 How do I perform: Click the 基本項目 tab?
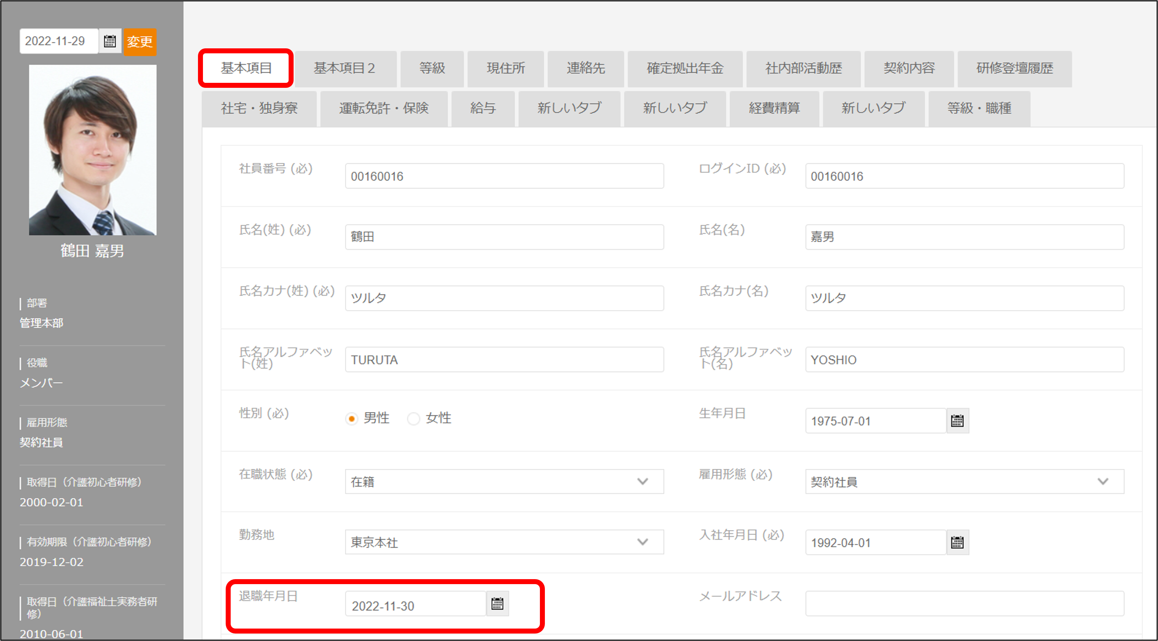(246, 68)
